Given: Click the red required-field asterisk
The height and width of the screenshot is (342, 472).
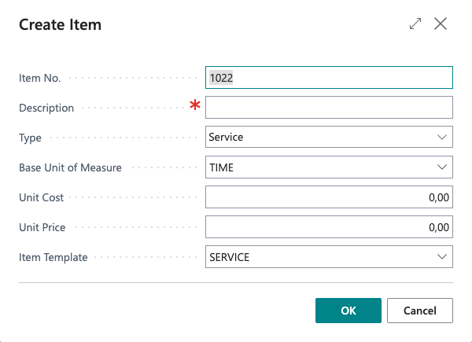Looking at the screenshot, I should pos(195,106).
